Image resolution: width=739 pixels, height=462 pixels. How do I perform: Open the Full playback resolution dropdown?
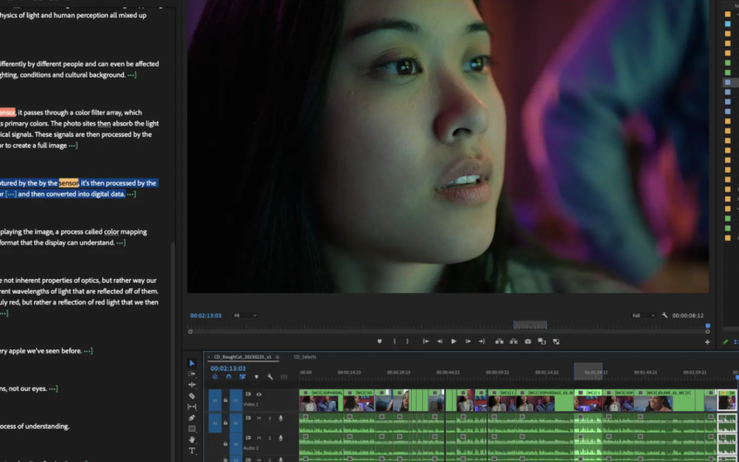pos(642,315)
